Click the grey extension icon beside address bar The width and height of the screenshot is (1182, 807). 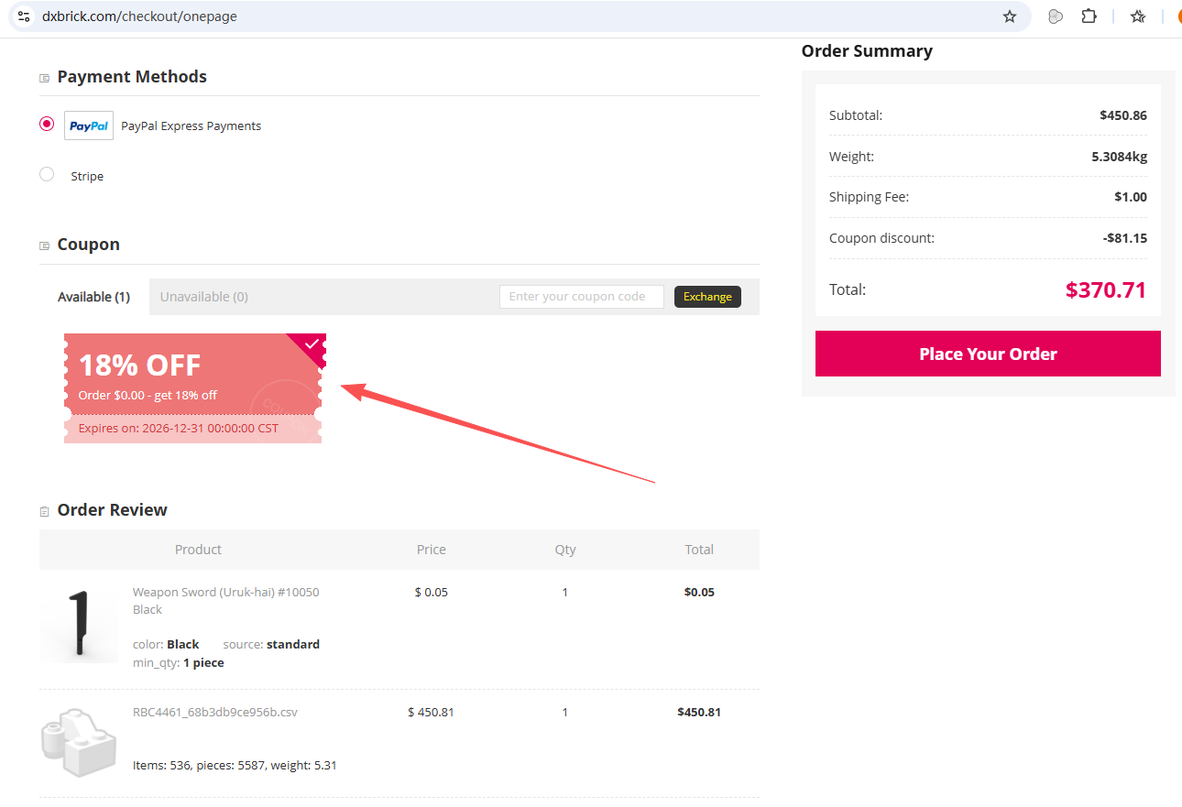[1056, 16]
